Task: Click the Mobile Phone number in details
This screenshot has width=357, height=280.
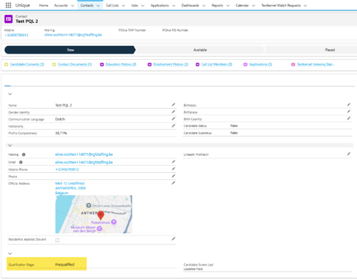Action: click(x=67, y=169)
